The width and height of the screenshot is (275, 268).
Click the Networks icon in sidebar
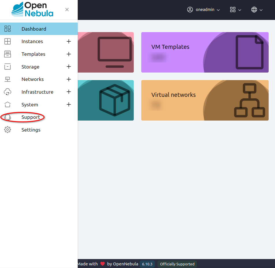click(8, 79)
